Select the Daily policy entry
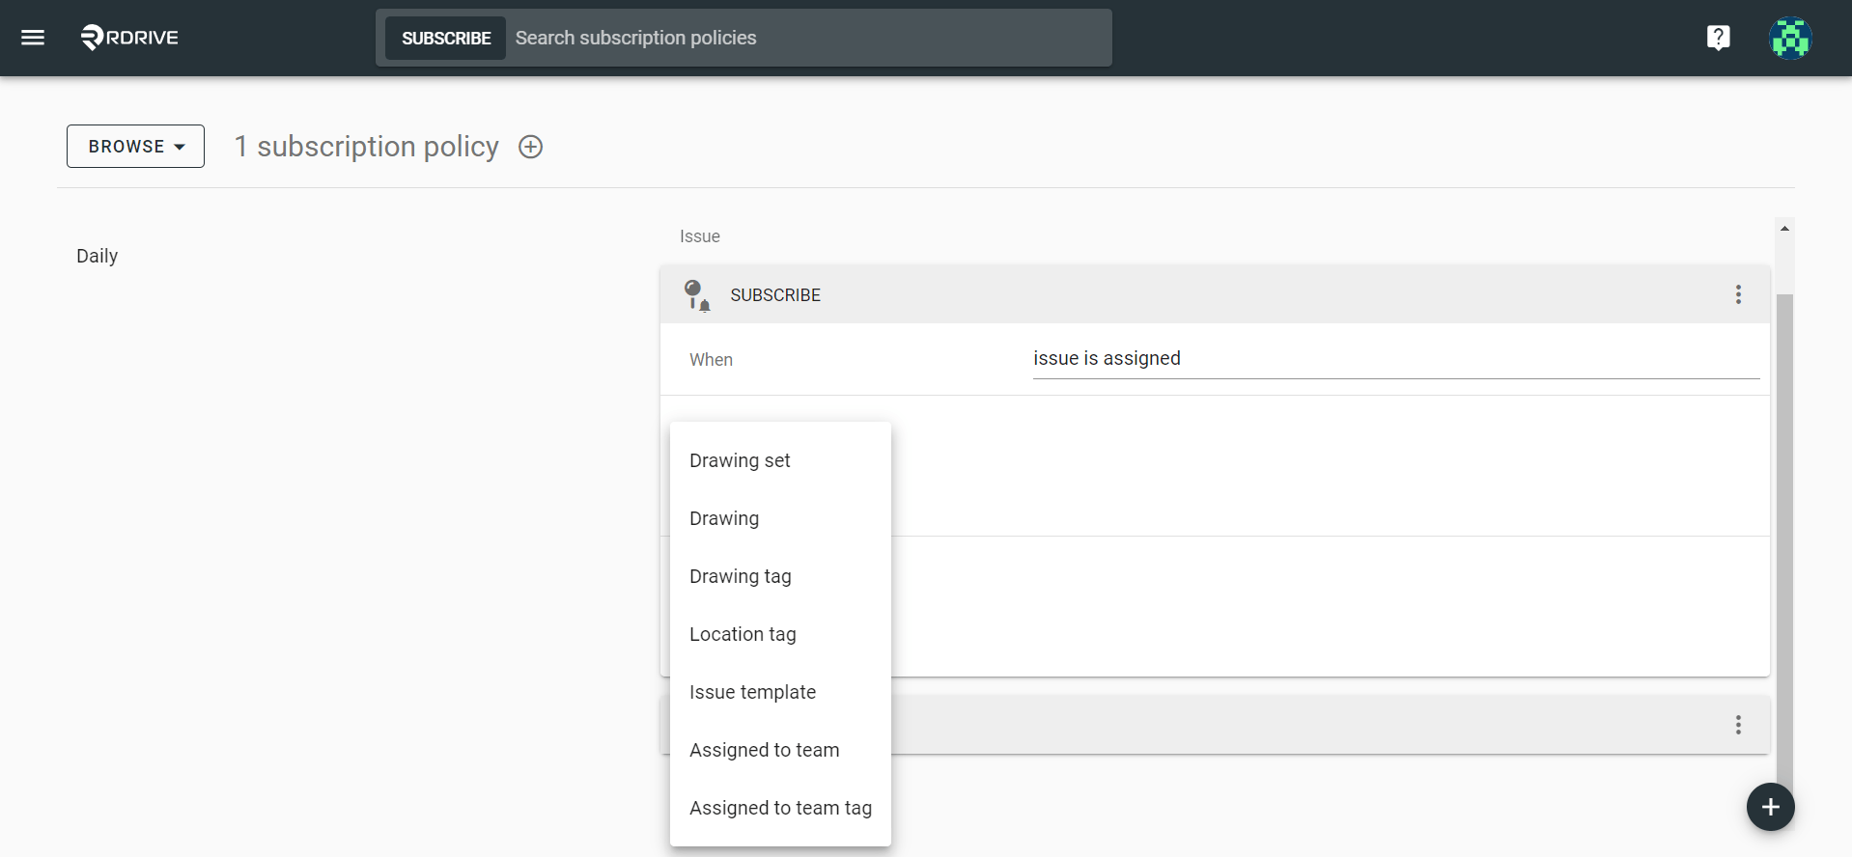1852x857 pixels. [x=98, y=256]
